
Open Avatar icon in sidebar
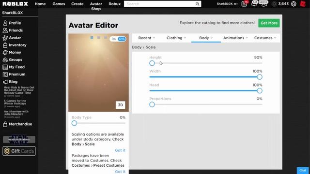tap(5, 38)
